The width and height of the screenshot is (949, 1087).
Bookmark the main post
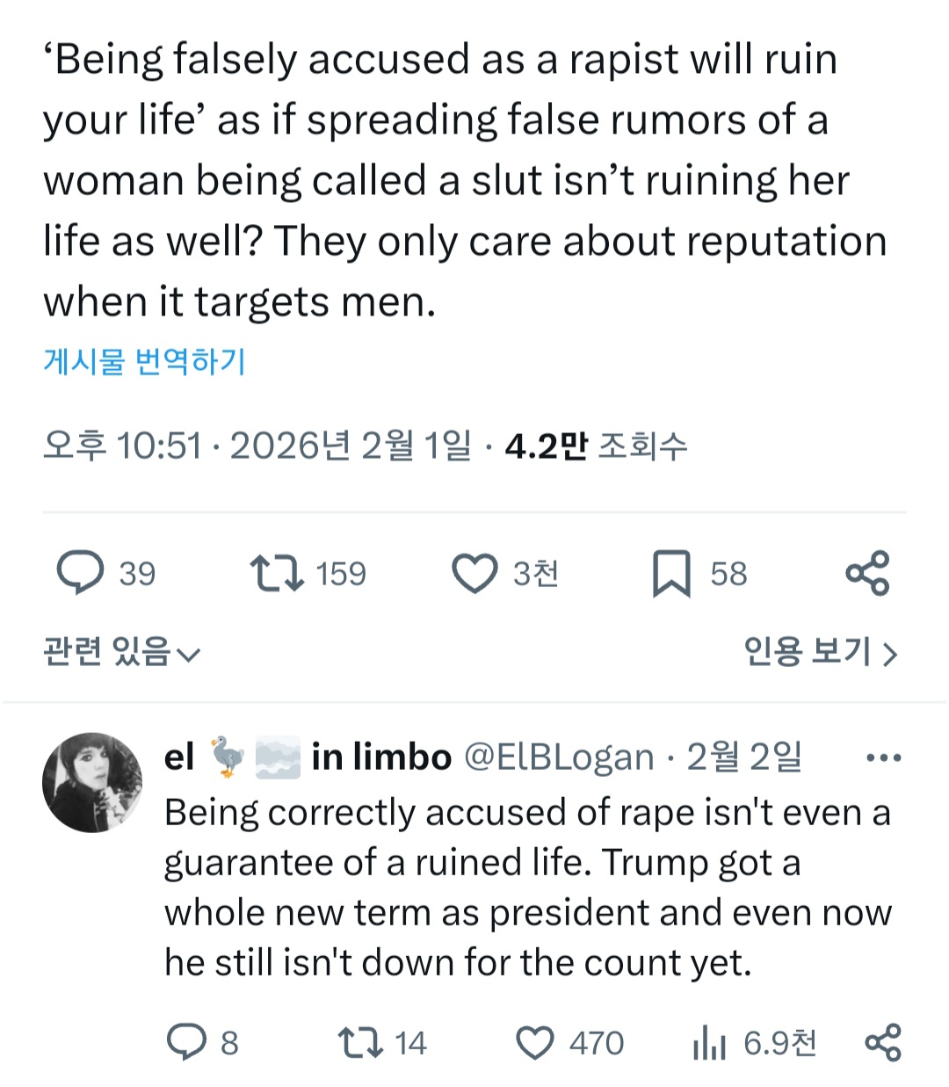click(x=671, y=574)
